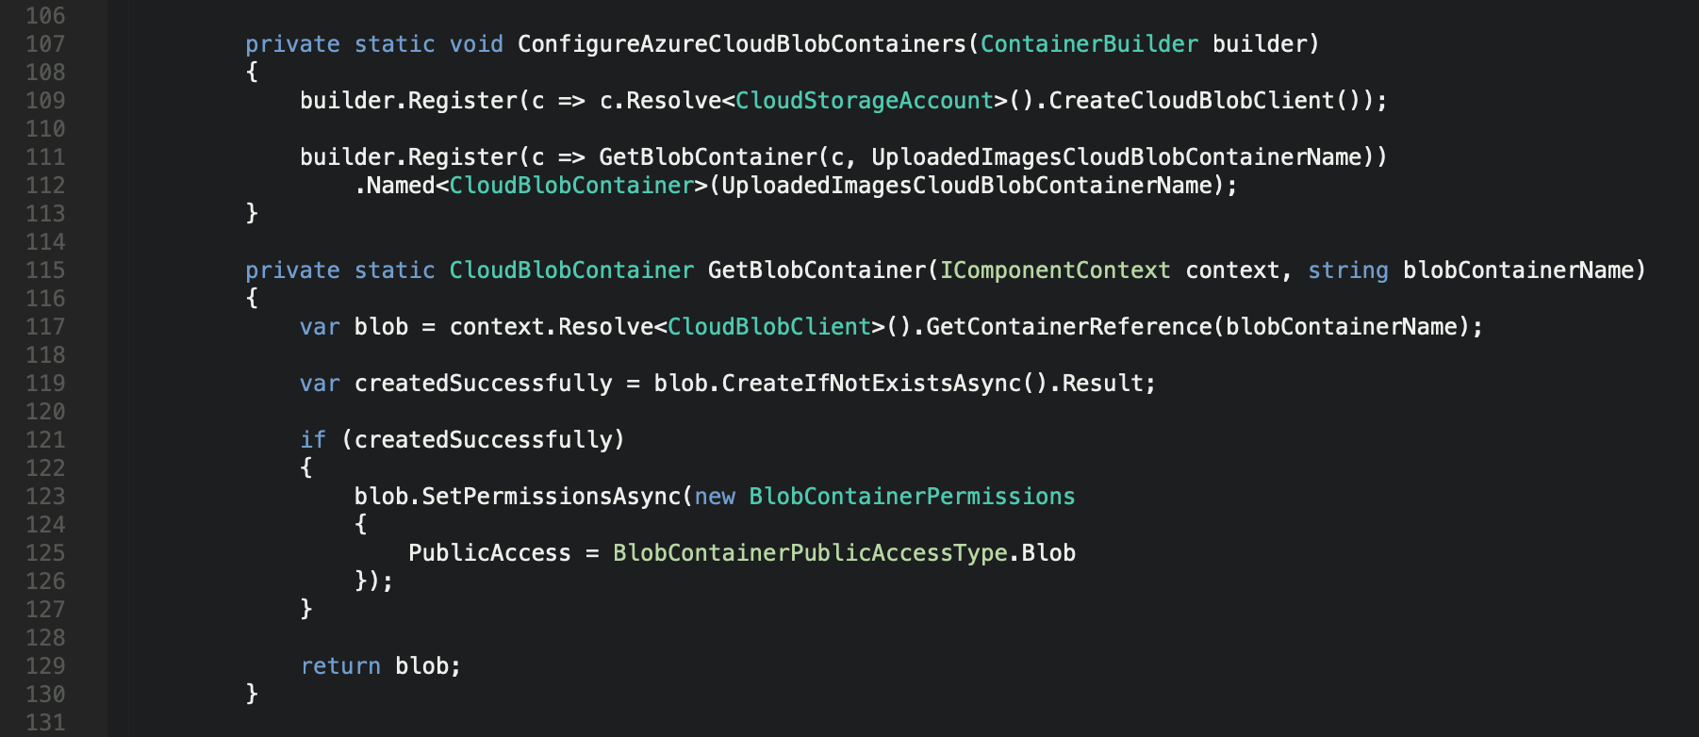Click the CloudStorageAccount type reference

pos(865,101)
